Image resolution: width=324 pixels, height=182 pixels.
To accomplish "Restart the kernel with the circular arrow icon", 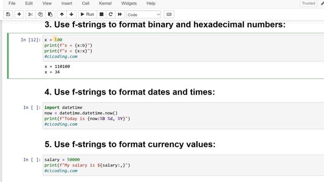I will click(x=110, y=14).
